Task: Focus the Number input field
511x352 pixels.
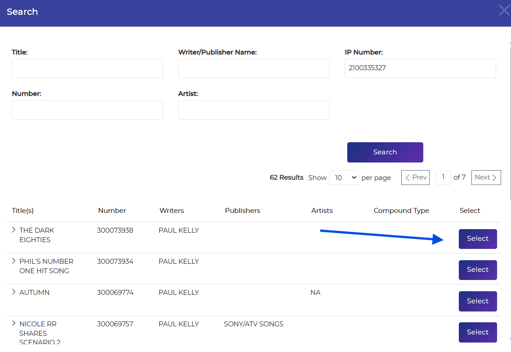Action: (87, 110)
